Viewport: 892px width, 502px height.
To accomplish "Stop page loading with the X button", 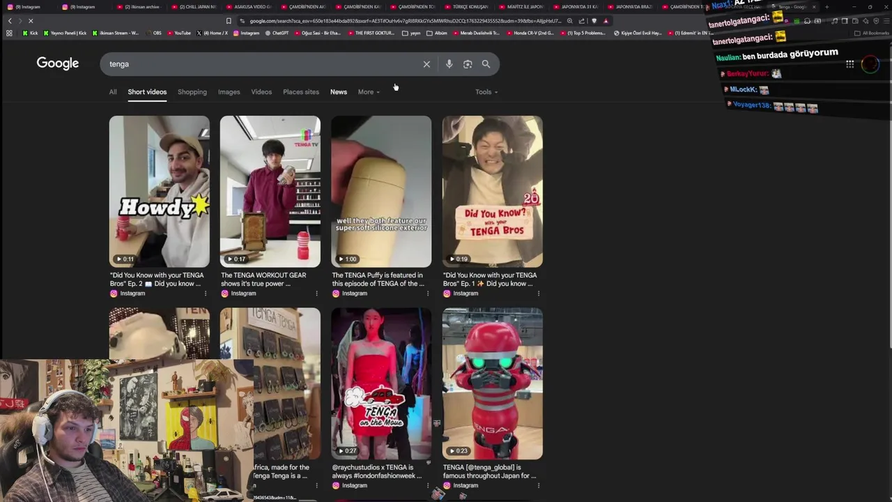I will 31,21.
